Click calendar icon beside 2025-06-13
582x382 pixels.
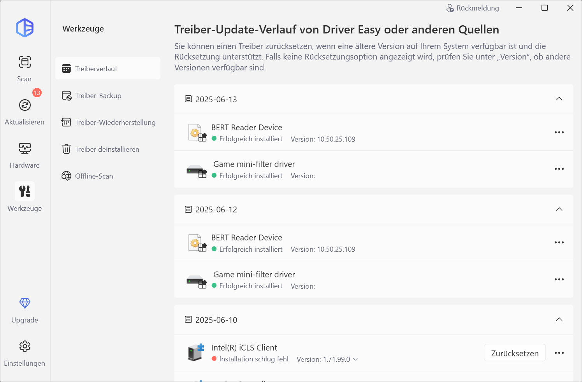coord(188,99)
